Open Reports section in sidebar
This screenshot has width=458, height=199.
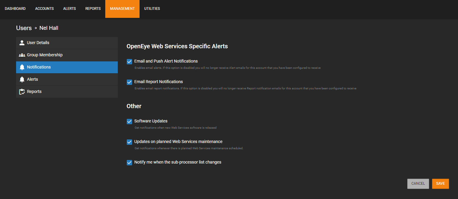click(x=67, y=92)
